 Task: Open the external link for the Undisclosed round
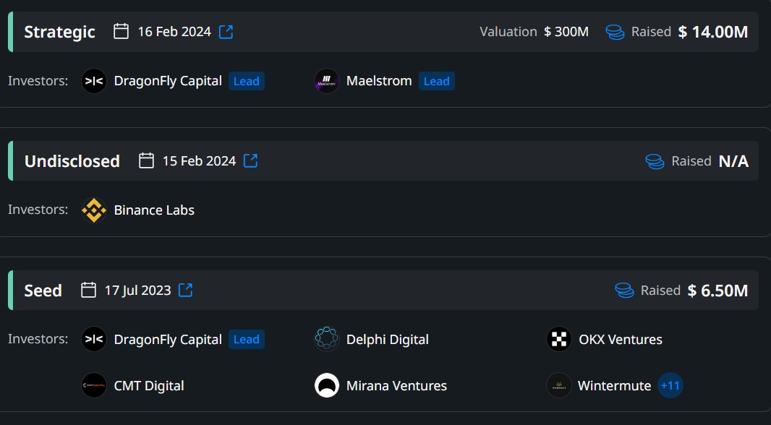[x=251, y=160]
